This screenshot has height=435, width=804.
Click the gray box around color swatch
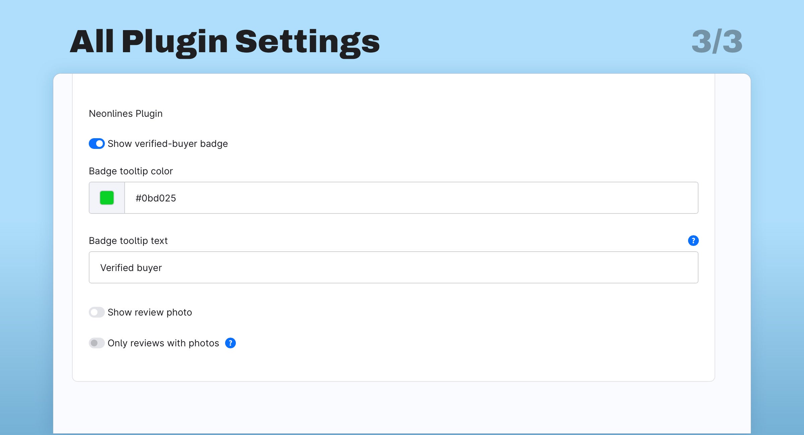(x=107, y=198)
